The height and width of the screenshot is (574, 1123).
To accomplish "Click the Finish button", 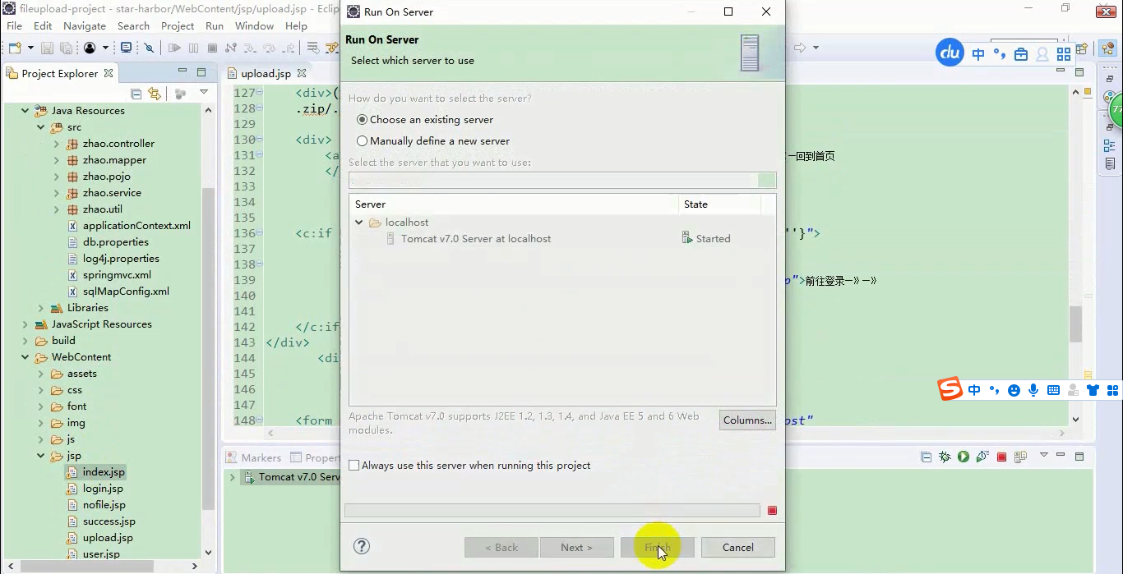I will click(658, 548).
